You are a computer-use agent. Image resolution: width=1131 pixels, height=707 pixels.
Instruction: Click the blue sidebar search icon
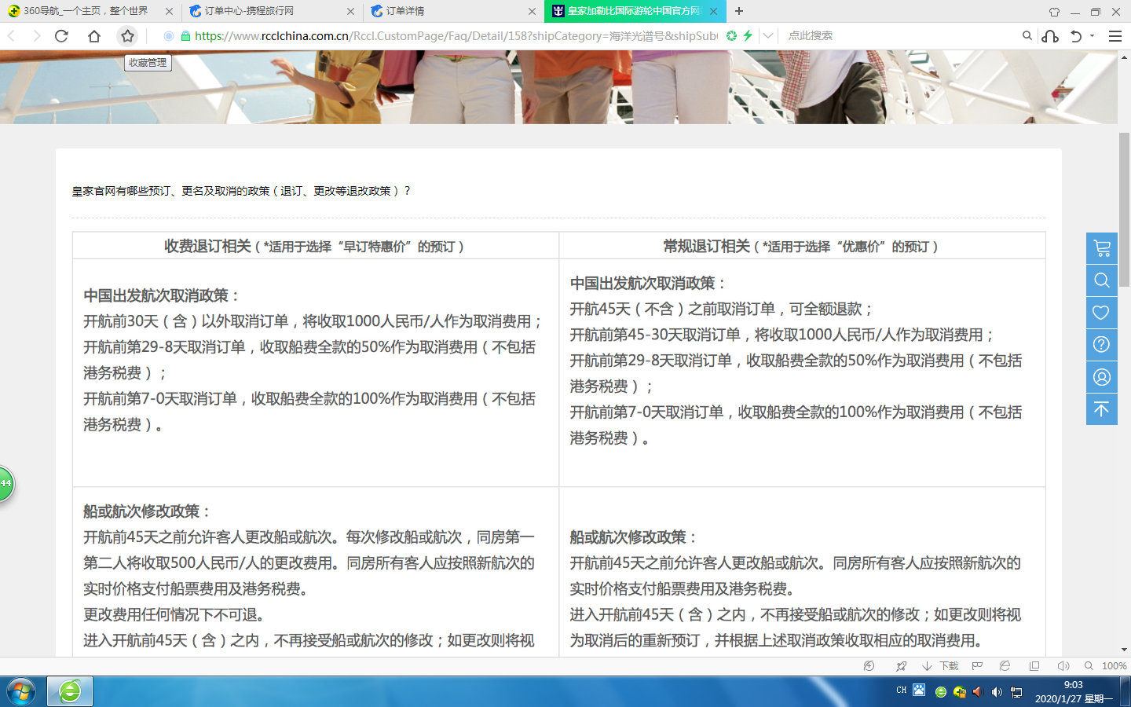pos(1101,280)
